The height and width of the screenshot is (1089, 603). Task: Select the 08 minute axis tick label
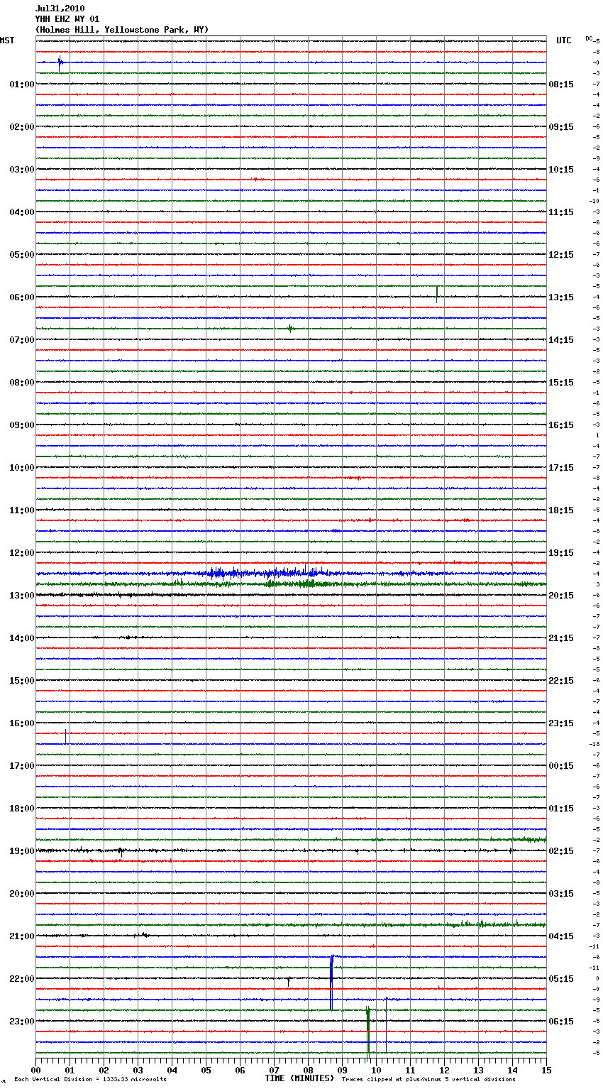(309, 1070)
